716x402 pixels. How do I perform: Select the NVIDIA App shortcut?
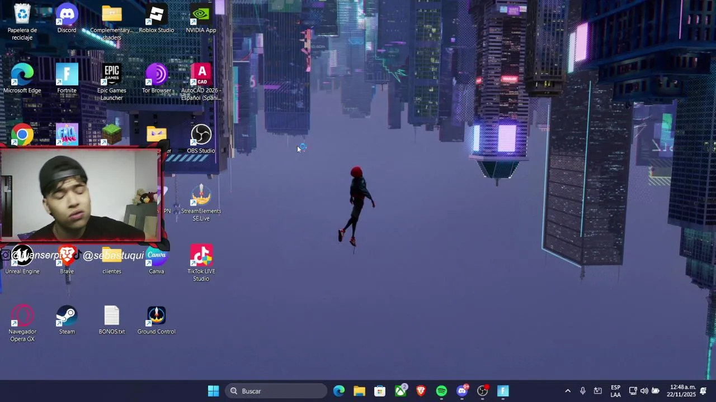(x=201, y=18)
